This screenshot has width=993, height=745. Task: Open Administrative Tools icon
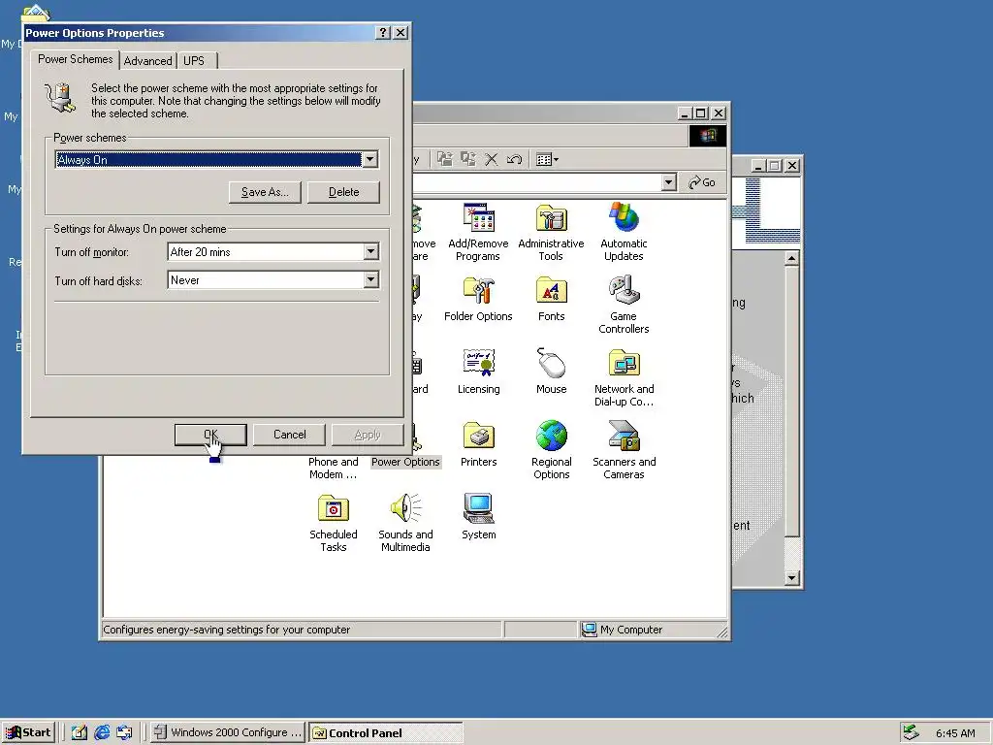click(551, 231)
